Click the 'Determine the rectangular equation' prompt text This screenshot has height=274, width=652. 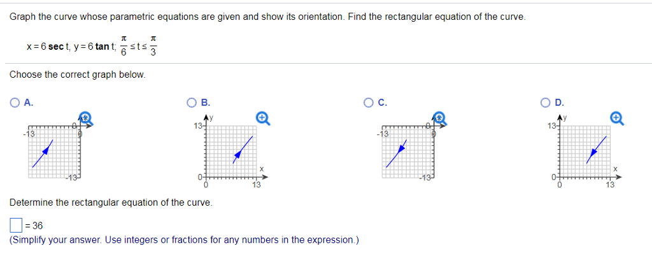[111, 203]
